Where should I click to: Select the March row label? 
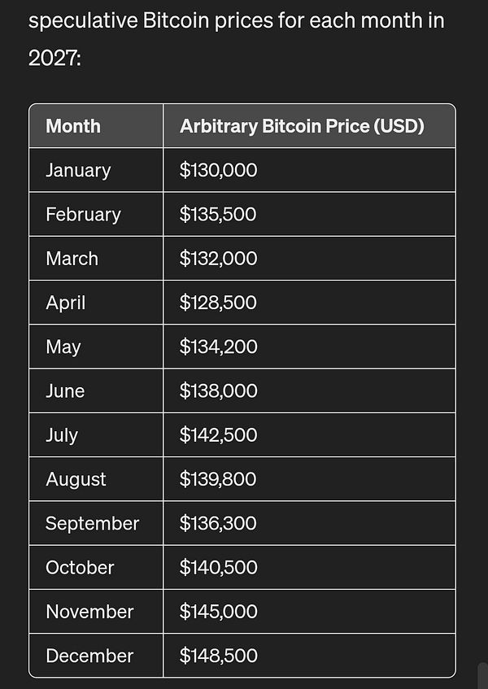(72, 259)
